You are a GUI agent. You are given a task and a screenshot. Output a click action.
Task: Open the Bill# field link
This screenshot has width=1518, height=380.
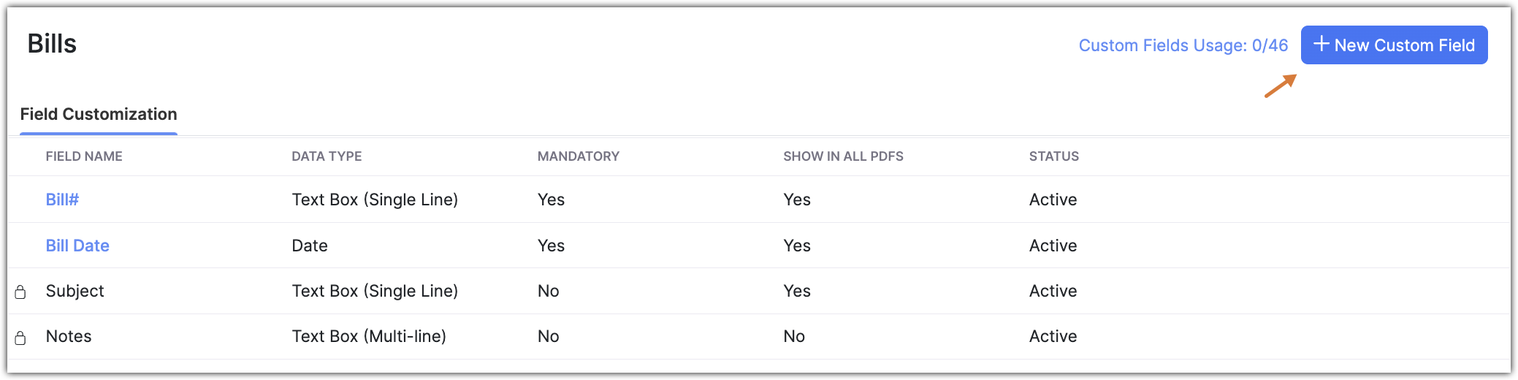click(x=62, y=199)
